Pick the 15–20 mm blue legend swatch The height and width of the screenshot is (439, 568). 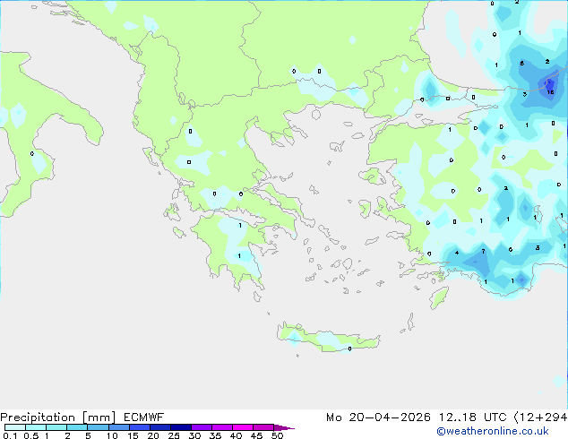tap(139, 427)
